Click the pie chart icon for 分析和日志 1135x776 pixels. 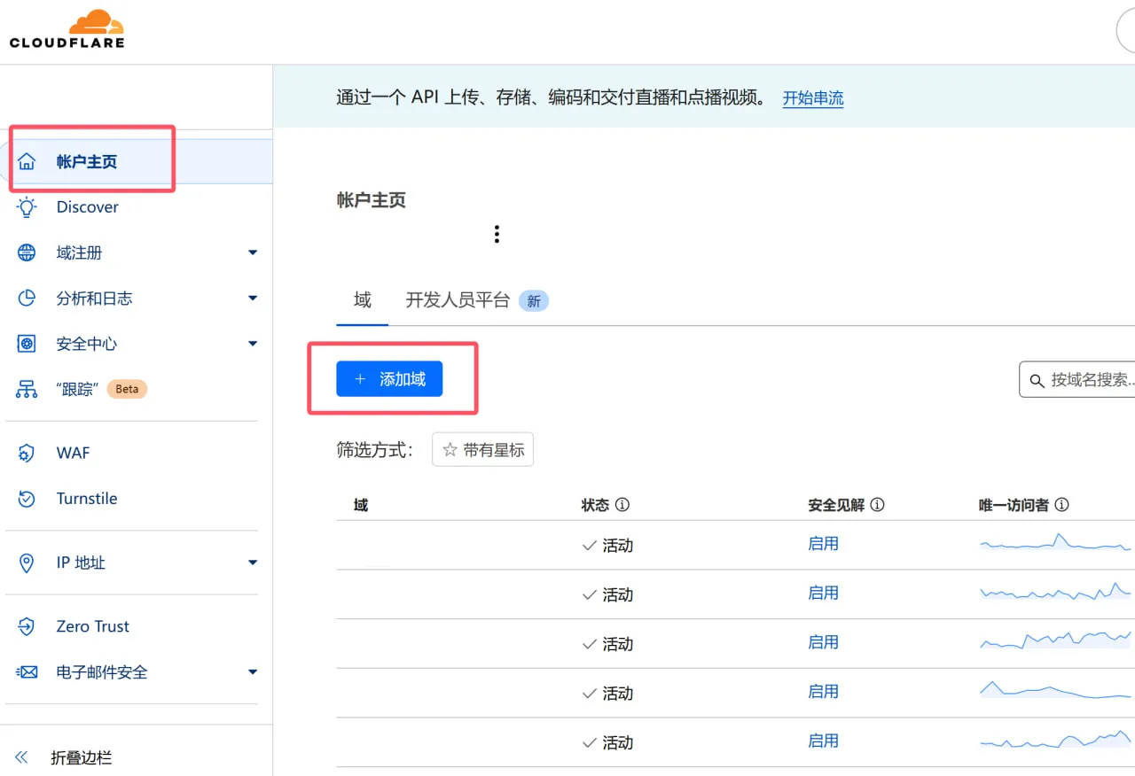(x=27, y=299)
